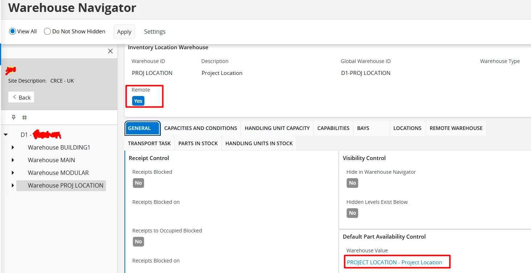Click the tree structure icon beside the pin
The width and height of the screenshot is (531, 273).
tap(25, 117)
